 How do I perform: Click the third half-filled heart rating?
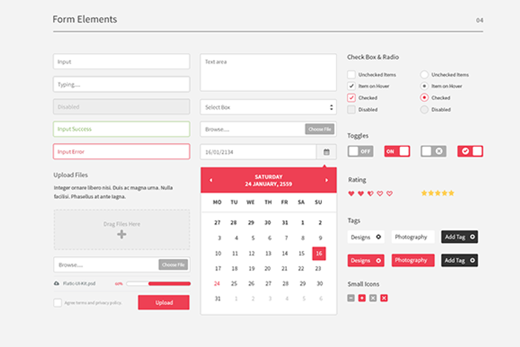click(x=370, y=193)
